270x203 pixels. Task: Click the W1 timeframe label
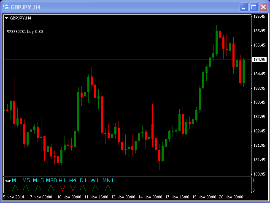94,181
